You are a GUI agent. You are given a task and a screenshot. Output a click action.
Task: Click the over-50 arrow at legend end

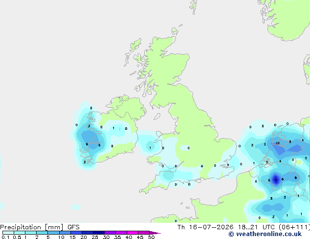(x=155, y=233)
